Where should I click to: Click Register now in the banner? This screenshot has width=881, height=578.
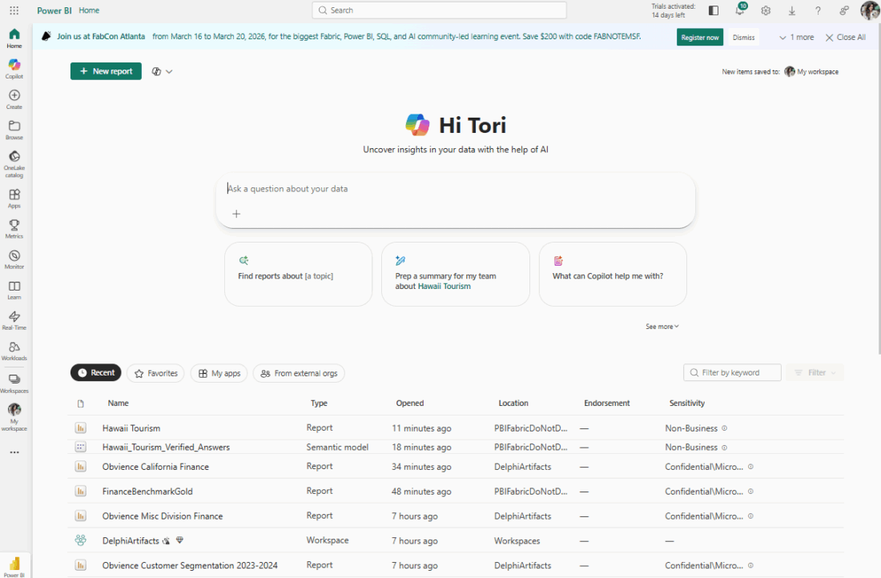pos(699,38)
